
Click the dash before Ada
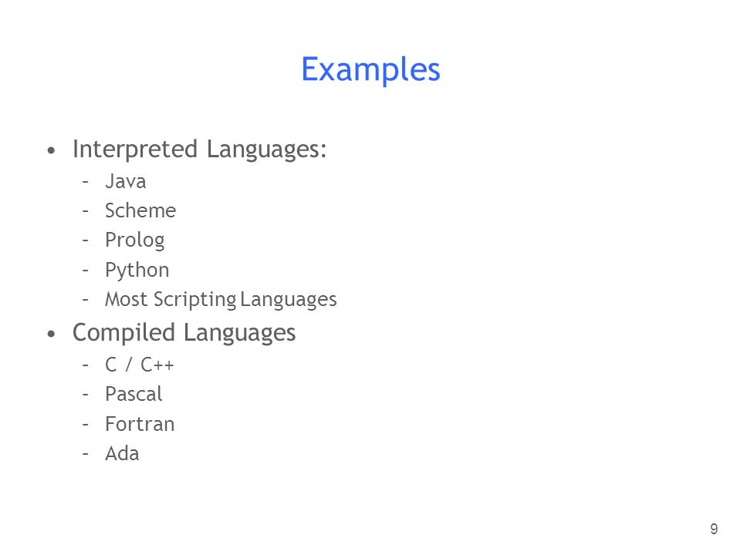tap(85, 453)
